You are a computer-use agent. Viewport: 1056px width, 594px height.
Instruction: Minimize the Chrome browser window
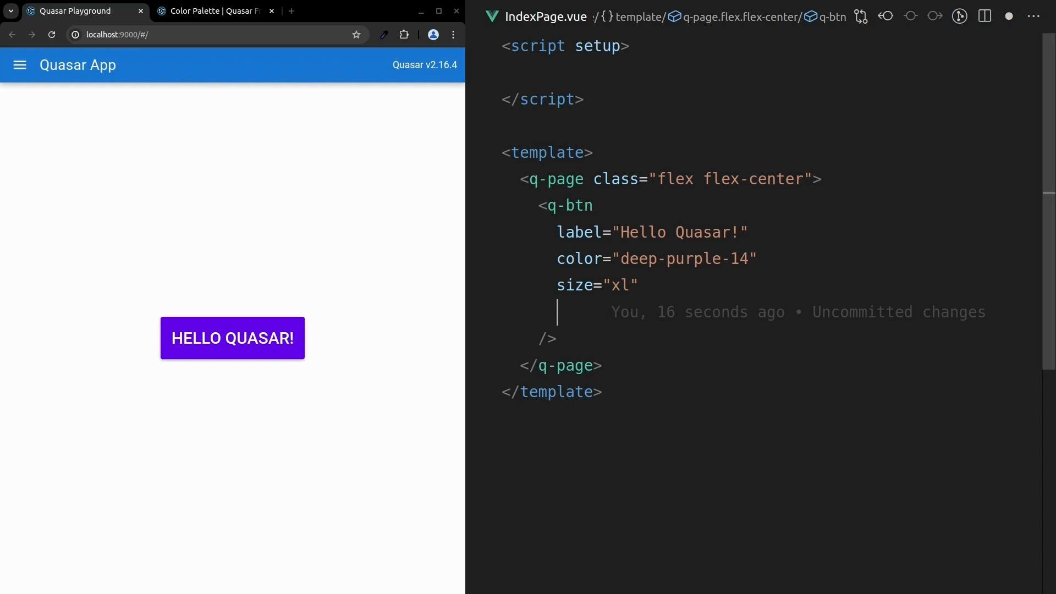tap(421, 11)
